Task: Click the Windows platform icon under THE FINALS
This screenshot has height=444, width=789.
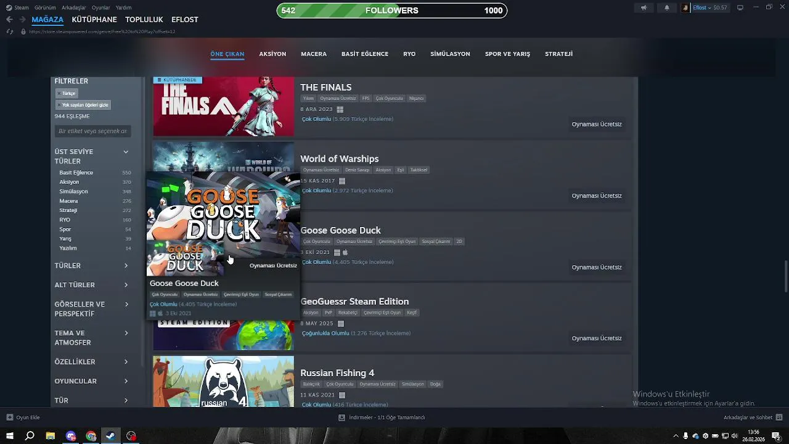Action: pyautogui.click(x=340, y=110)
